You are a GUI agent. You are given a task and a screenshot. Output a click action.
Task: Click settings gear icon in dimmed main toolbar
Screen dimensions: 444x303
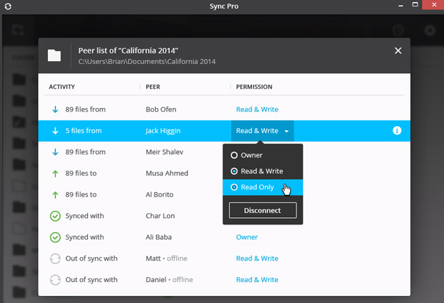[x=430, y=30]
